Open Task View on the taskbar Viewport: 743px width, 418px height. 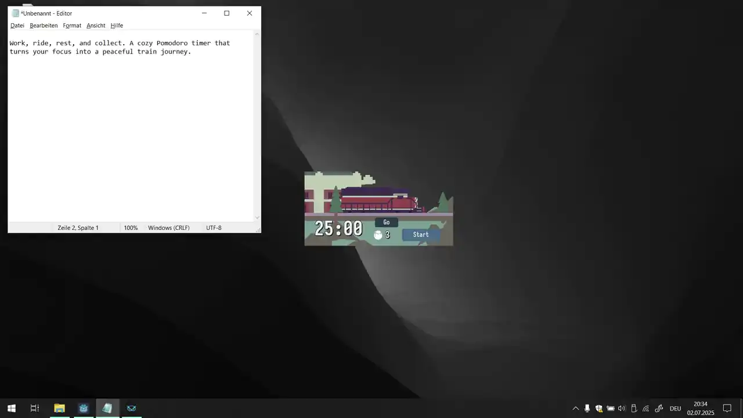point(35,408)
